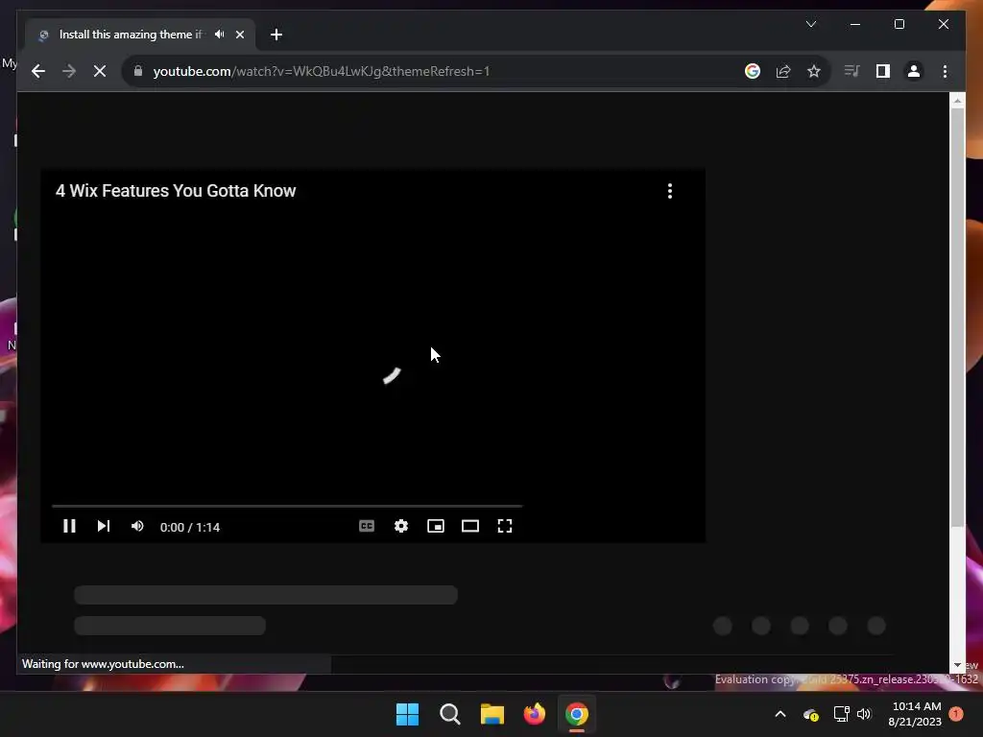Pause the video playback

[x=69, y=527]
